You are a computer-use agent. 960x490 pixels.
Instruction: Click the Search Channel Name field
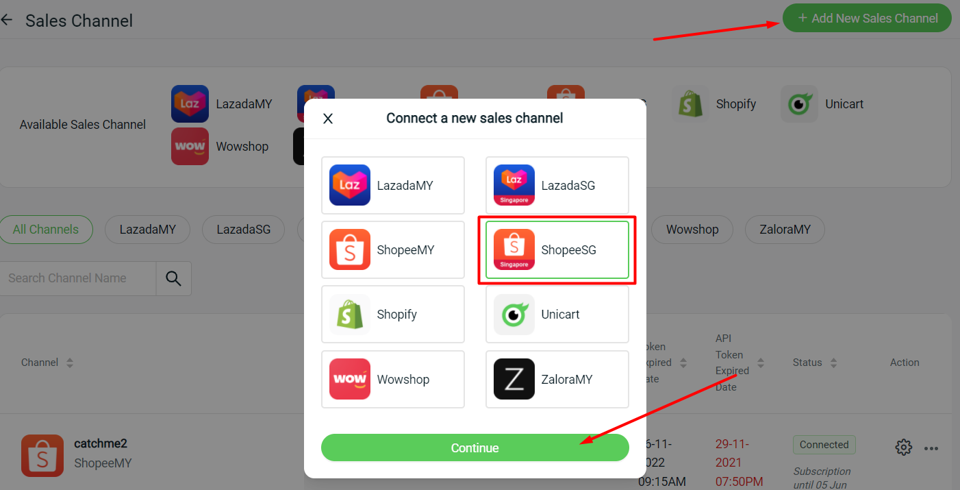(x=78, y=278)
